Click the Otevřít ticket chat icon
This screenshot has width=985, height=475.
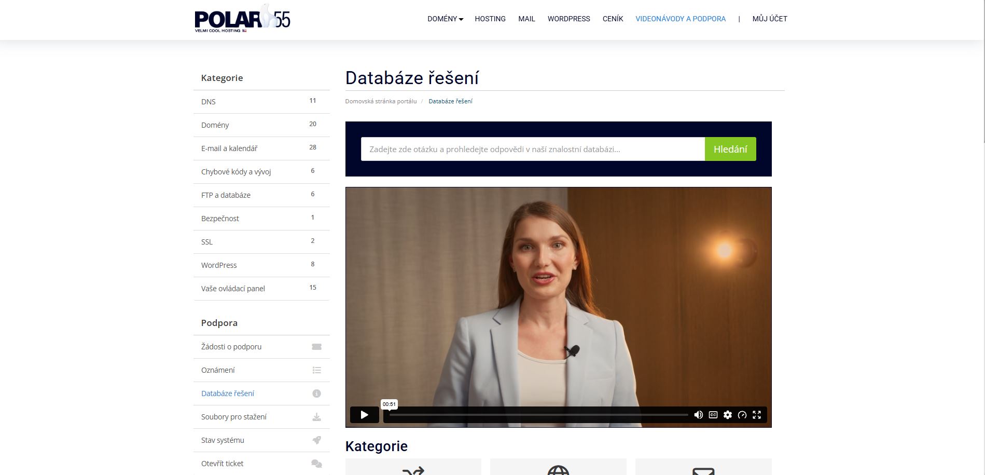pyautogui.click(x=316, y=464)
